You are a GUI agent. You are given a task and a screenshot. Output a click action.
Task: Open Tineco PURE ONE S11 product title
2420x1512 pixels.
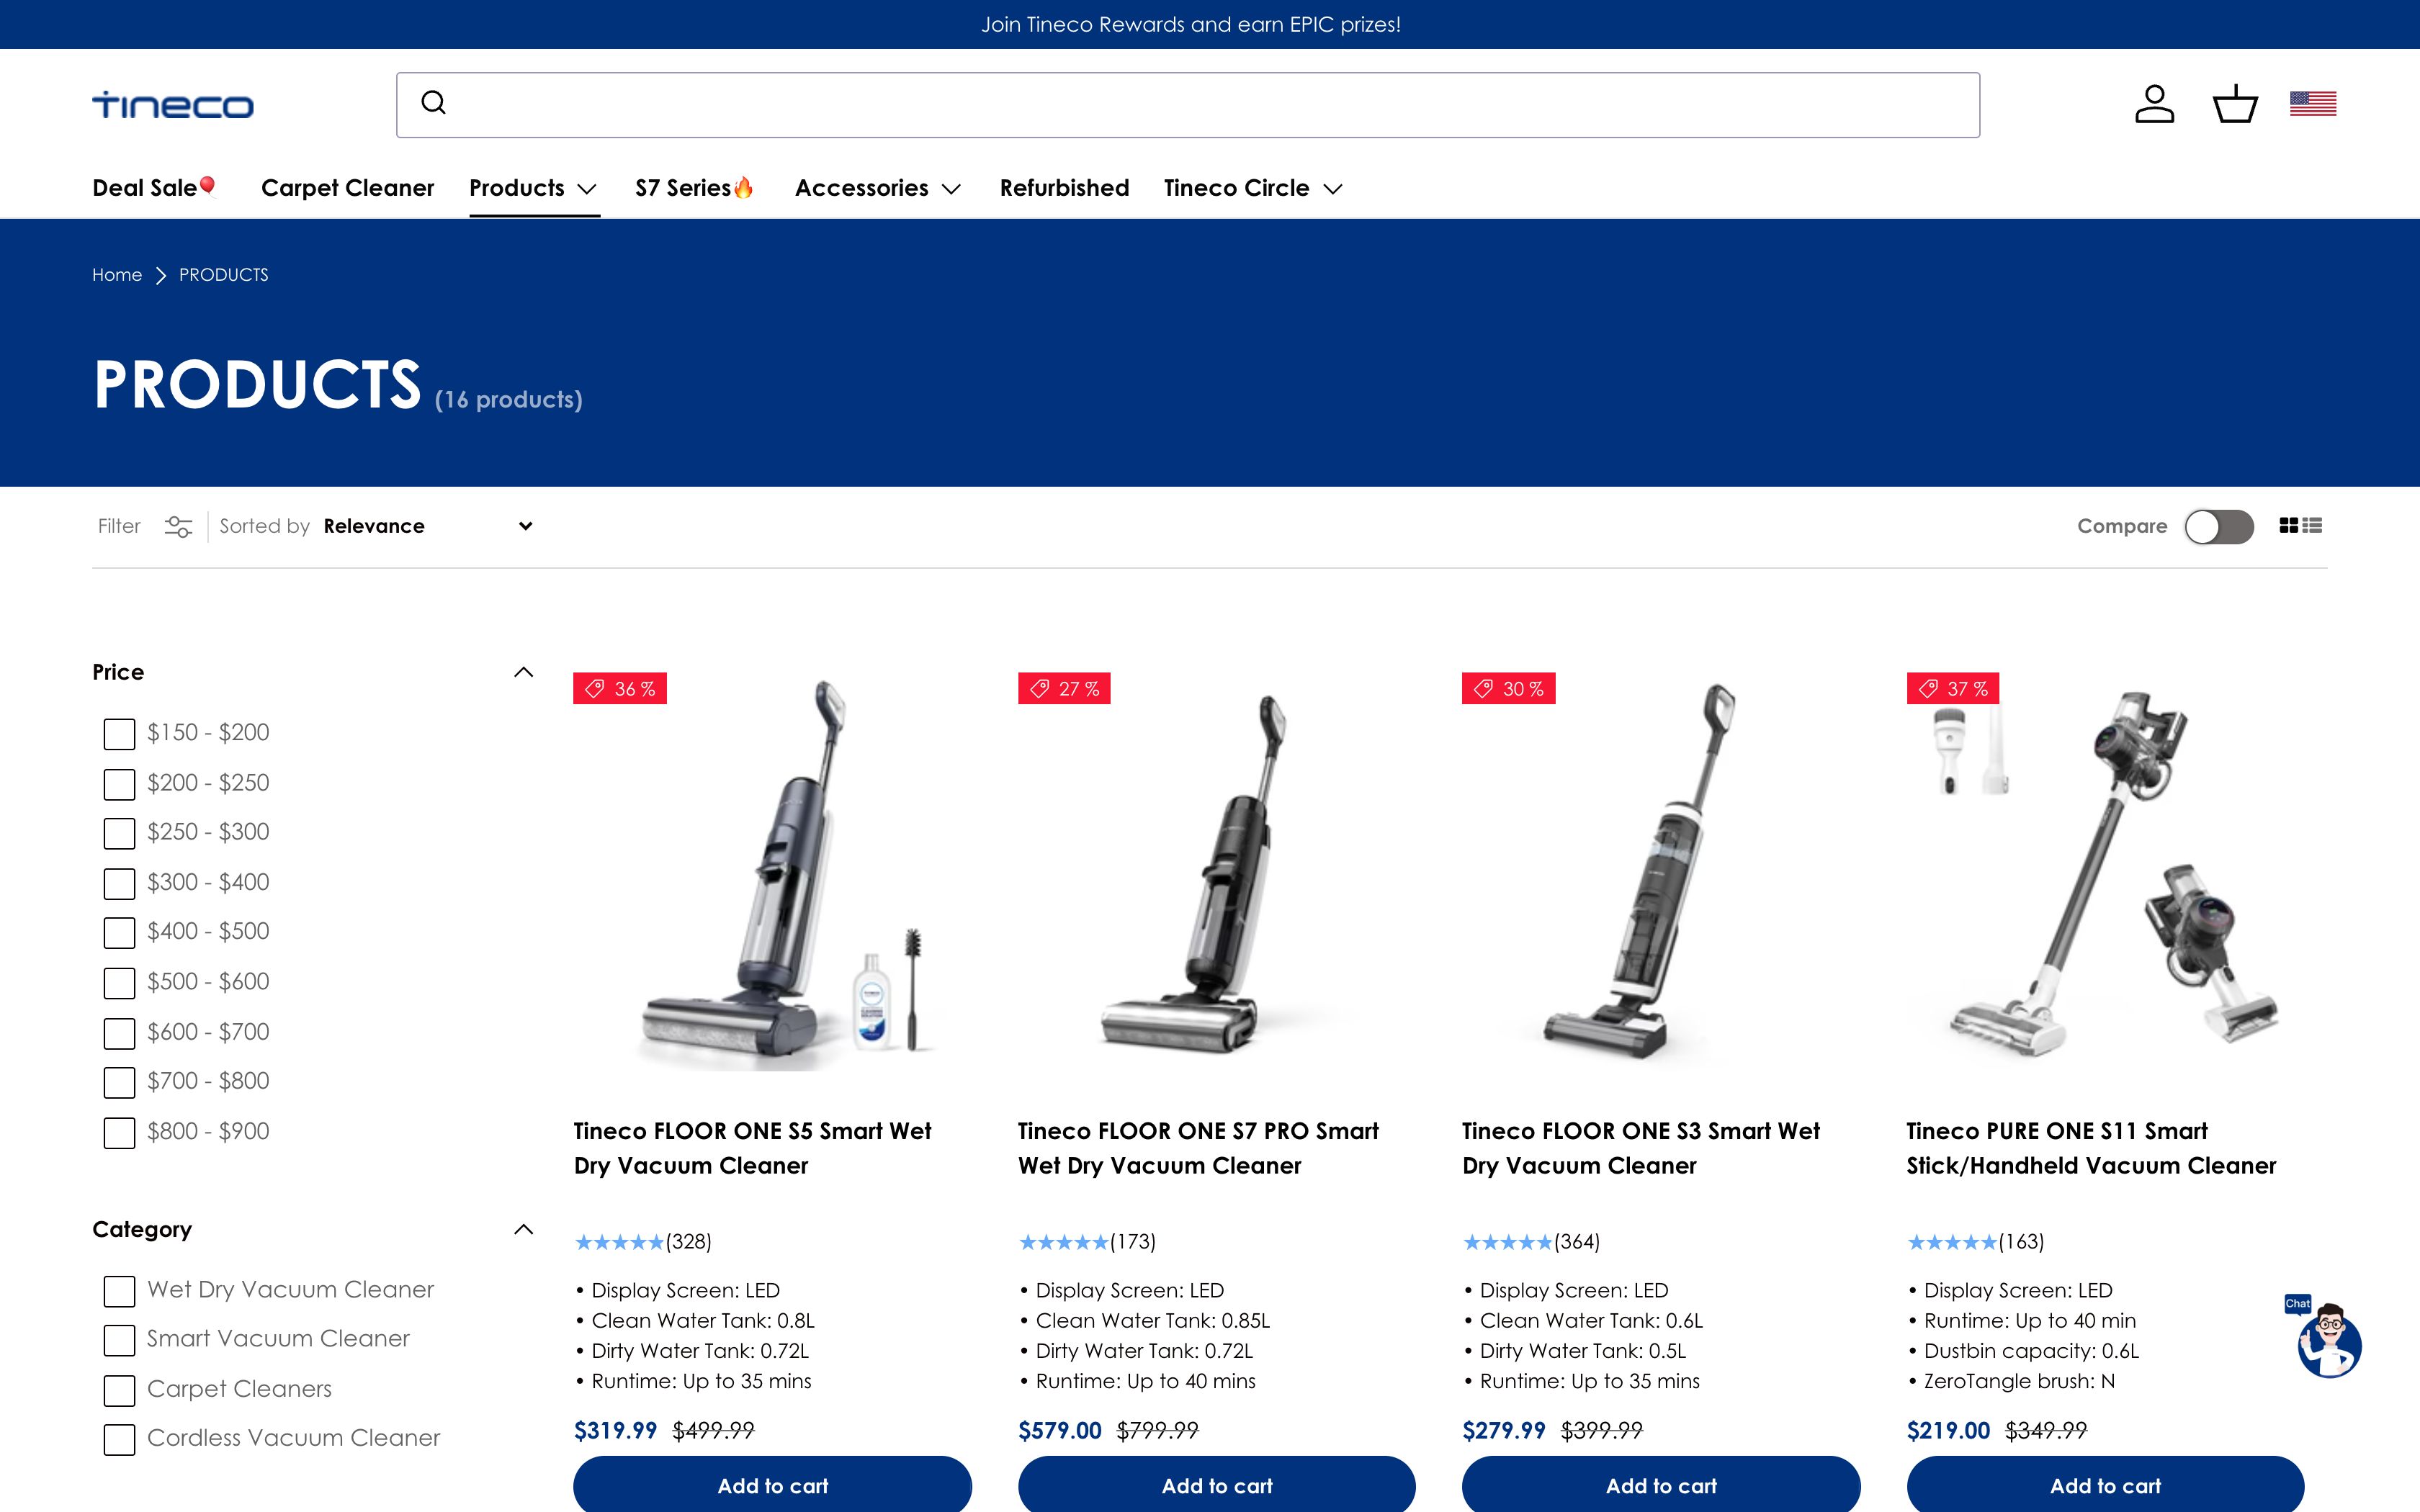[2091, 1148]
